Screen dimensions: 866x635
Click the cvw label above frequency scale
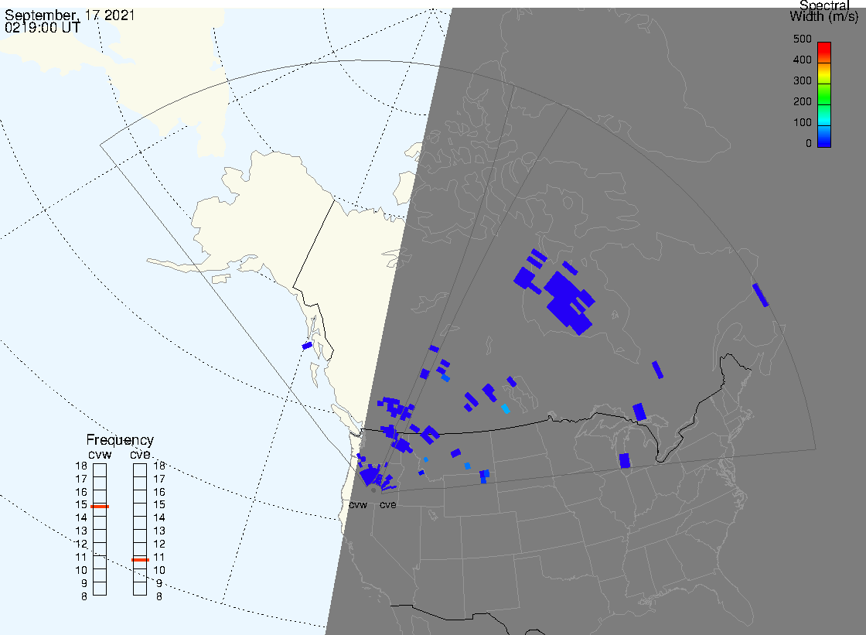(x=100, y=455)
